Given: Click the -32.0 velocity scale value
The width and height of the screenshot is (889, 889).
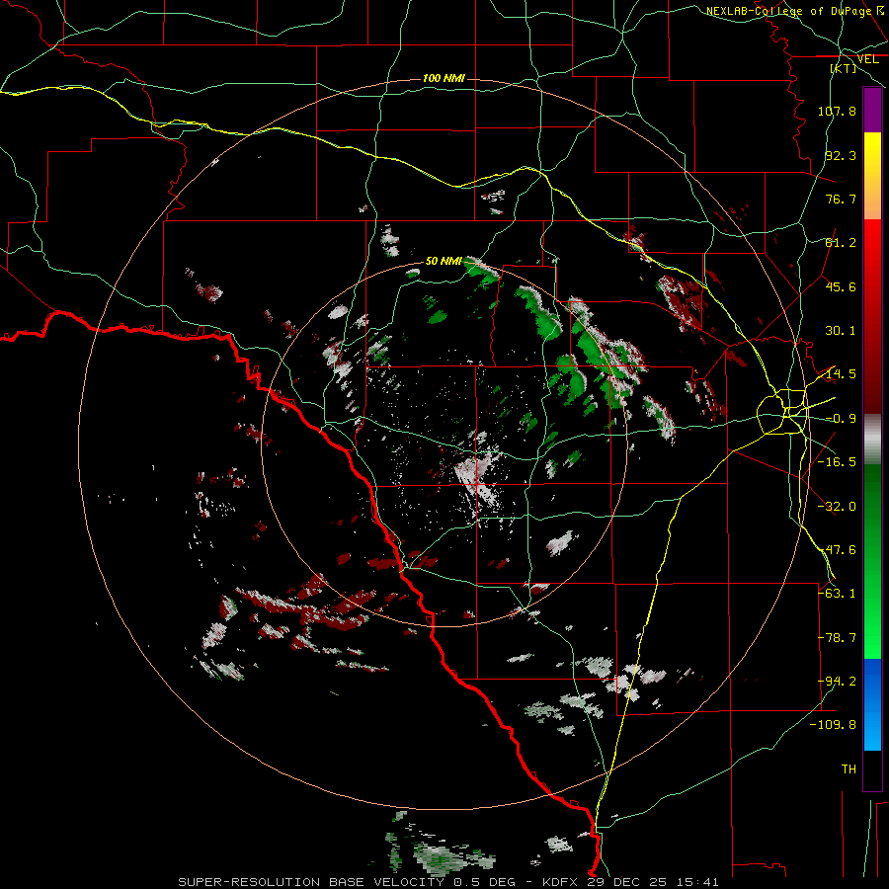Looking at the screenshot, I should pyautogui.click(x=837, y=507).
